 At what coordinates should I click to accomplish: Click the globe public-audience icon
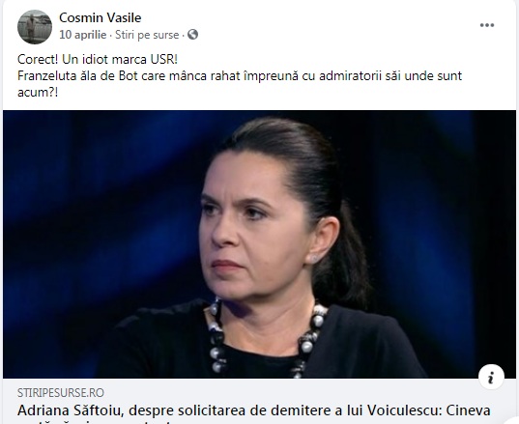(192, 35)
